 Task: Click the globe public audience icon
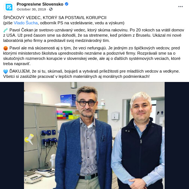[x=51, y=9]
